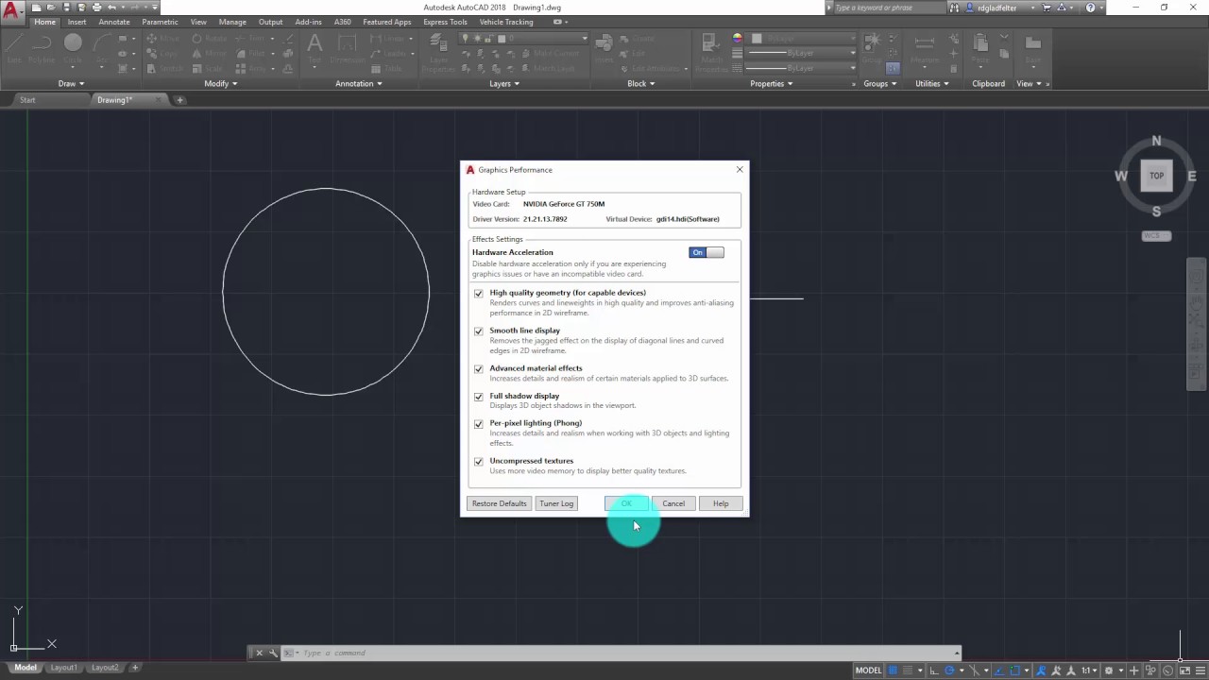Click the Cancel button in dialog

point(673,503)
